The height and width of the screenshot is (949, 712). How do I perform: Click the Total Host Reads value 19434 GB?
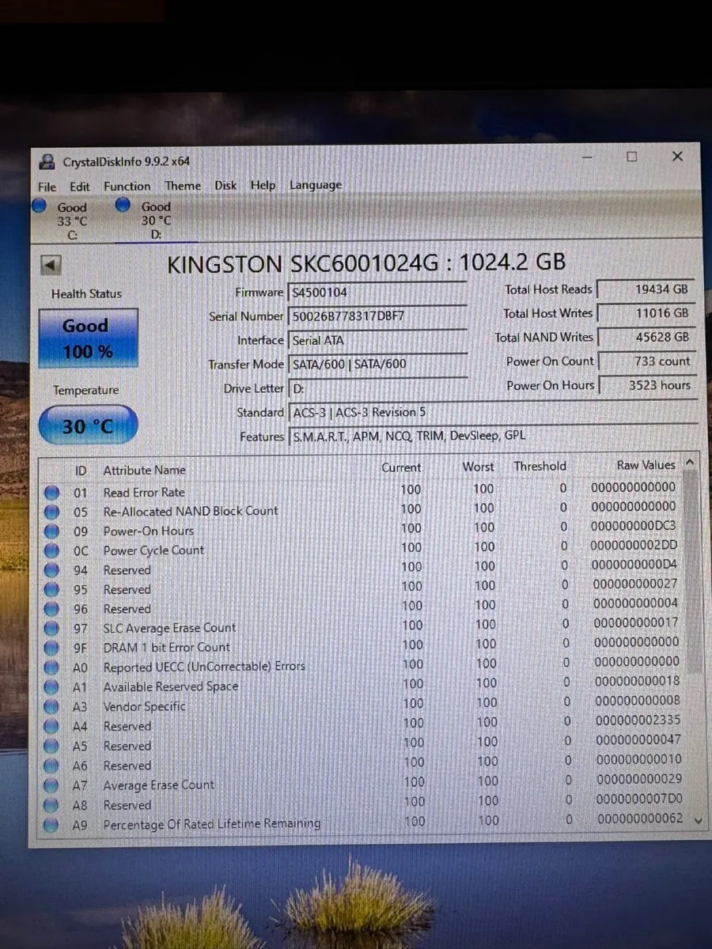646,289
